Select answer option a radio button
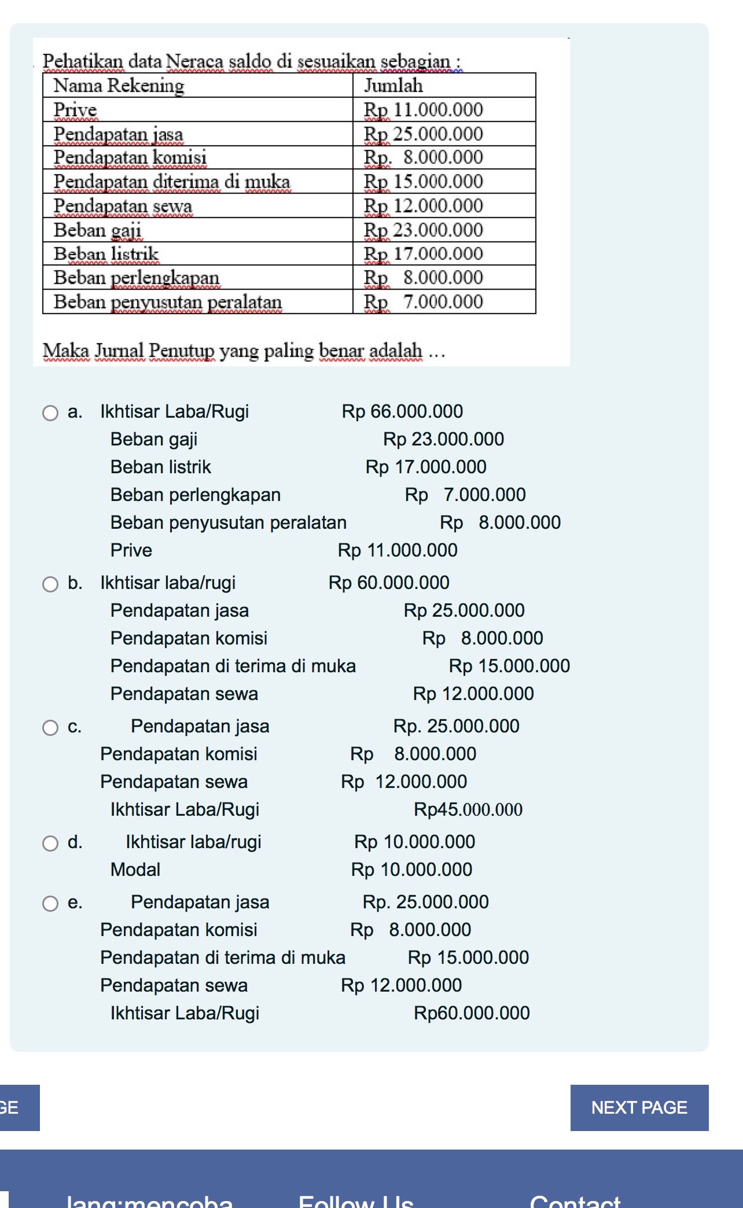This screenshot has height=1208, width=743. tap(51, 413)
